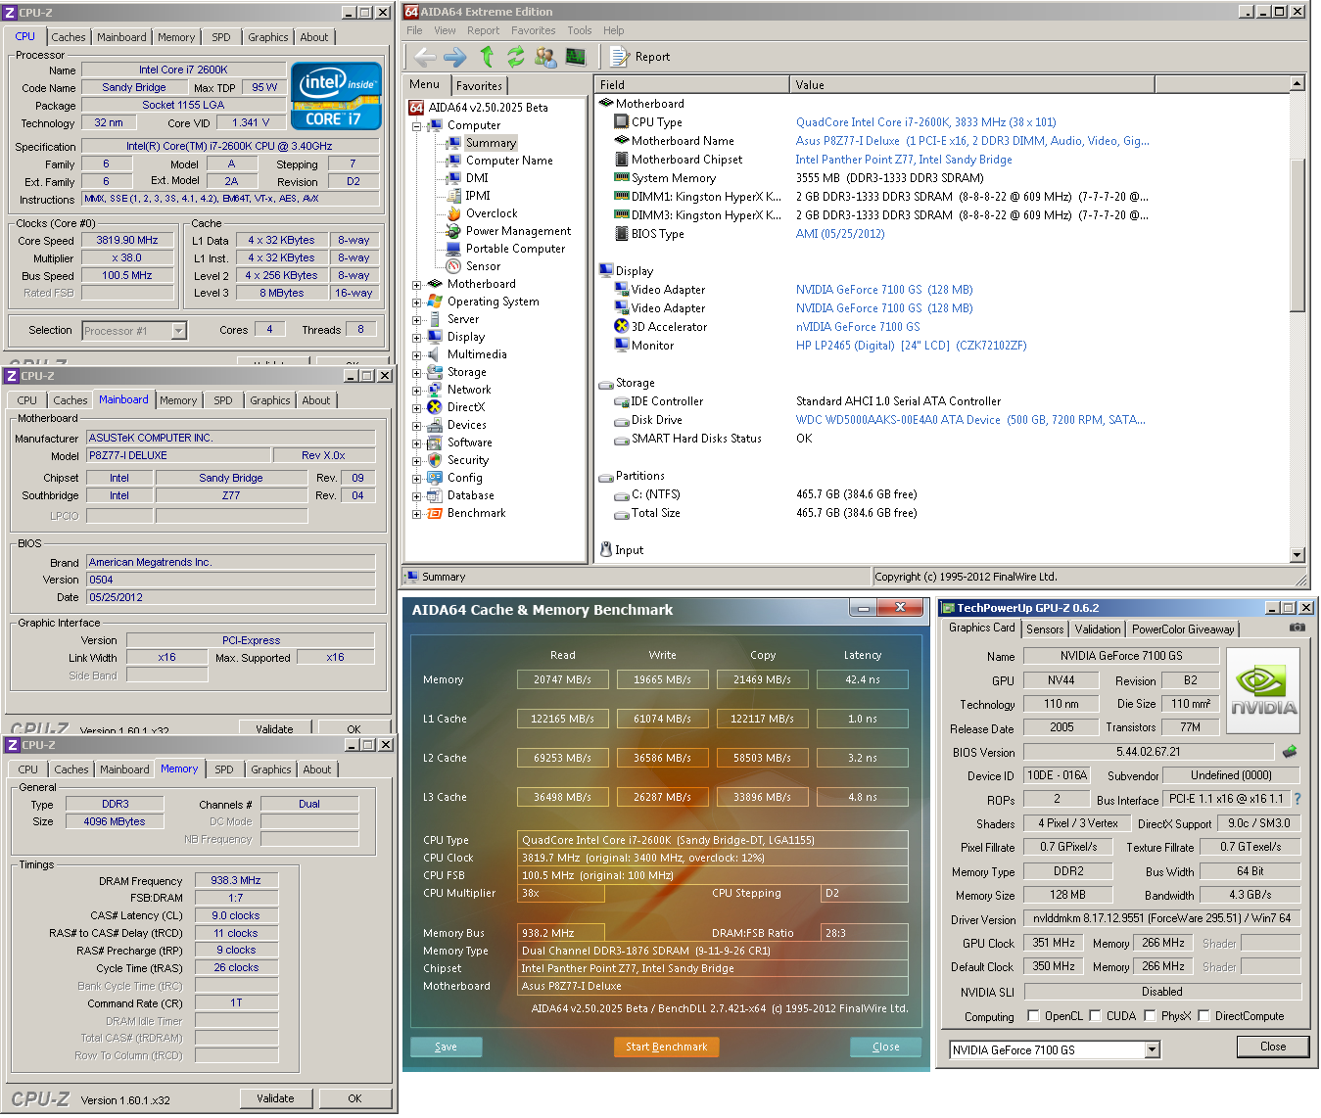Save GPU BIOS using the chip icon

1290,752
